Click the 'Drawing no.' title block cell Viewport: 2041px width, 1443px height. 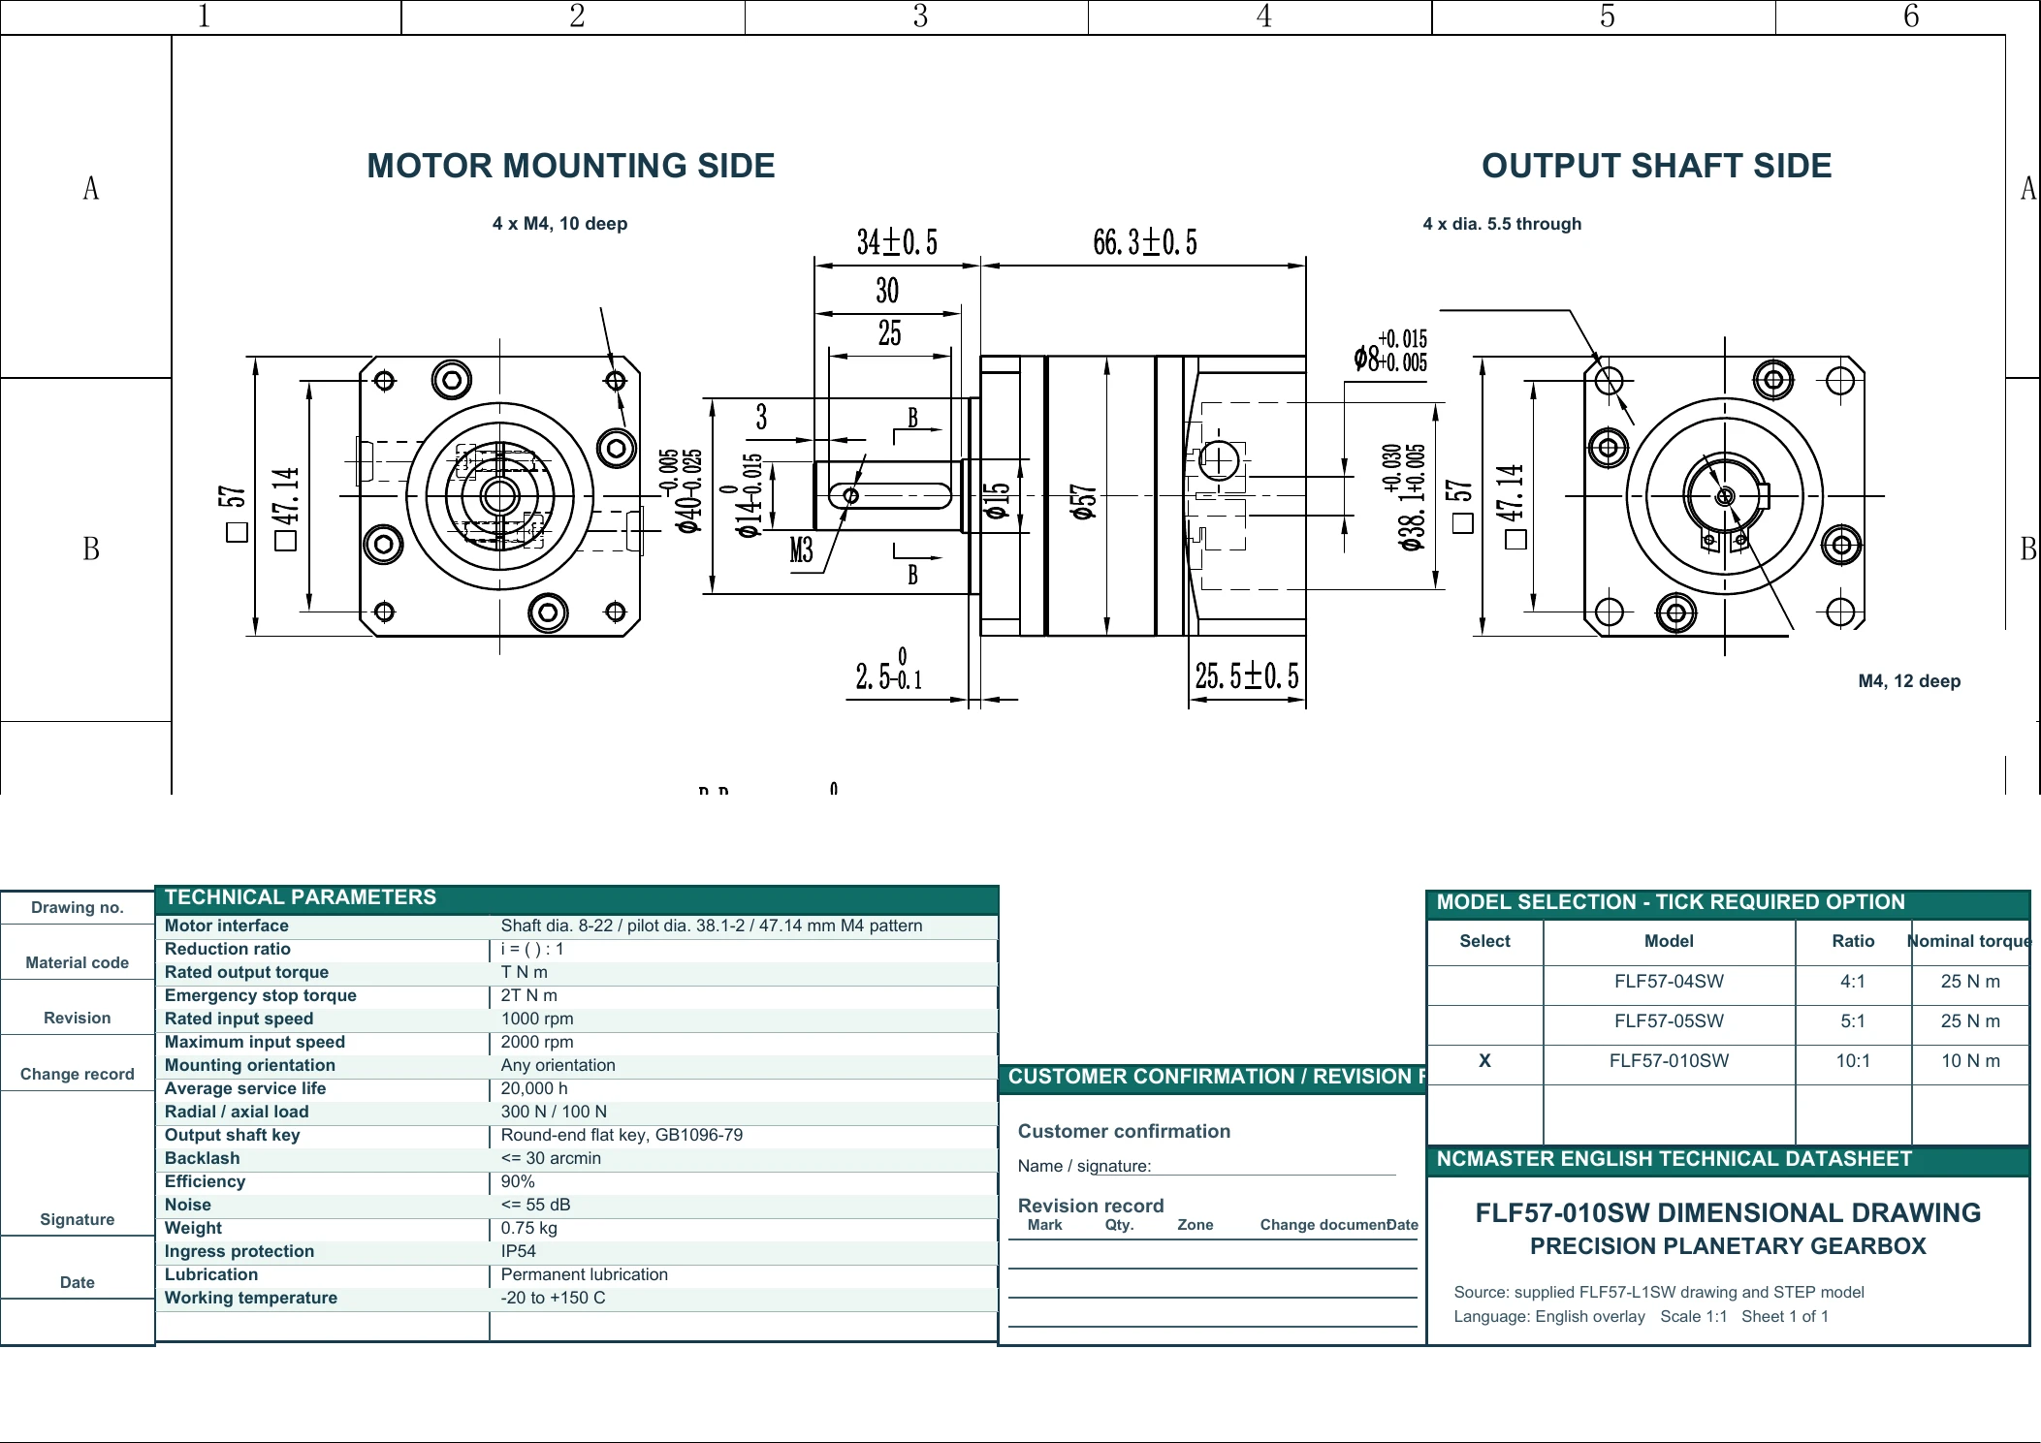click(78, 908)
